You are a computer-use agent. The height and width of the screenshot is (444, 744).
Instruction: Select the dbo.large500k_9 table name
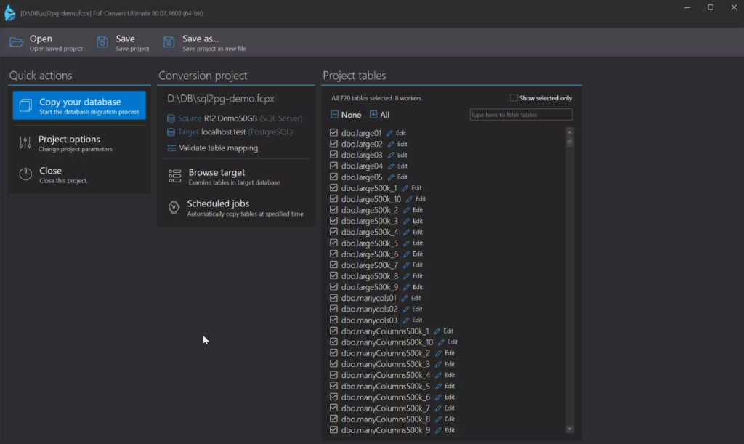click(370, 287)
